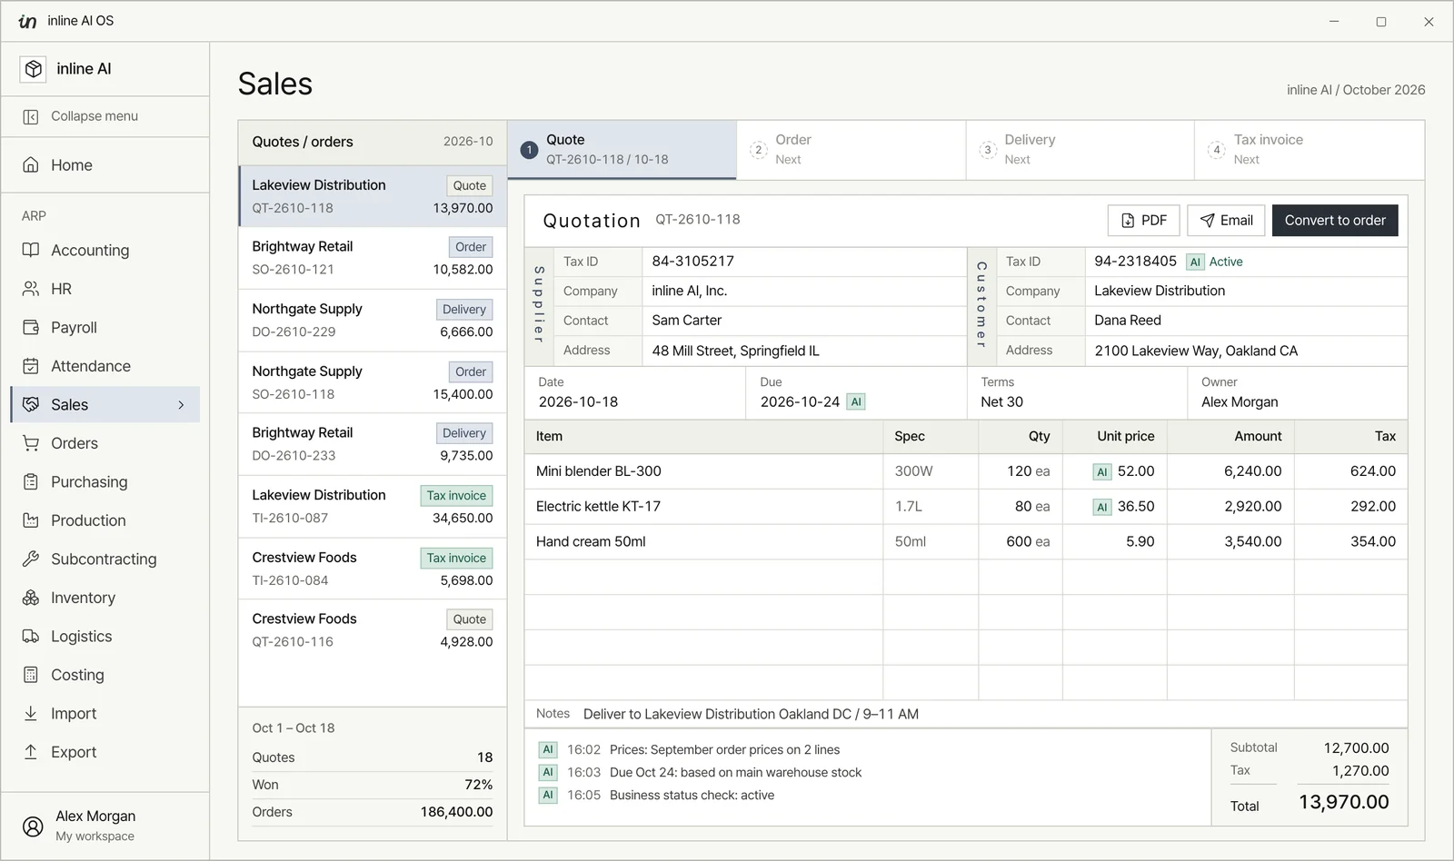
Task: Select the Quote step tab
Action: click(x=622, y=150)
